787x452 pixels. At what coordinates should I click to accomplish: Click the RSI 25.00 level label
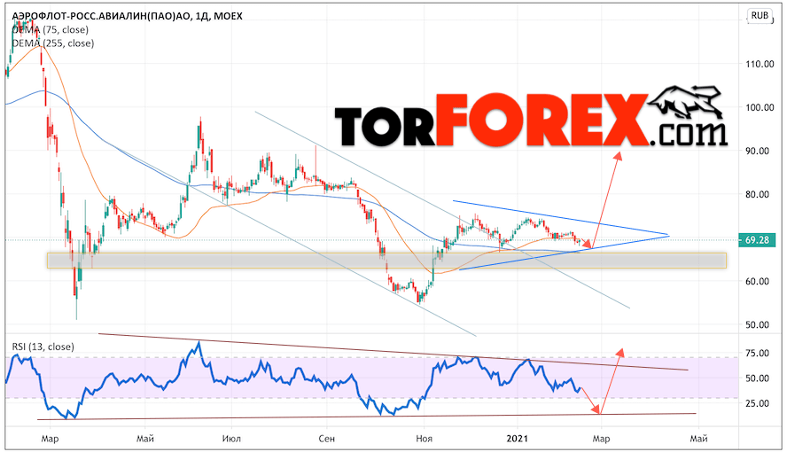pos(758,403)
